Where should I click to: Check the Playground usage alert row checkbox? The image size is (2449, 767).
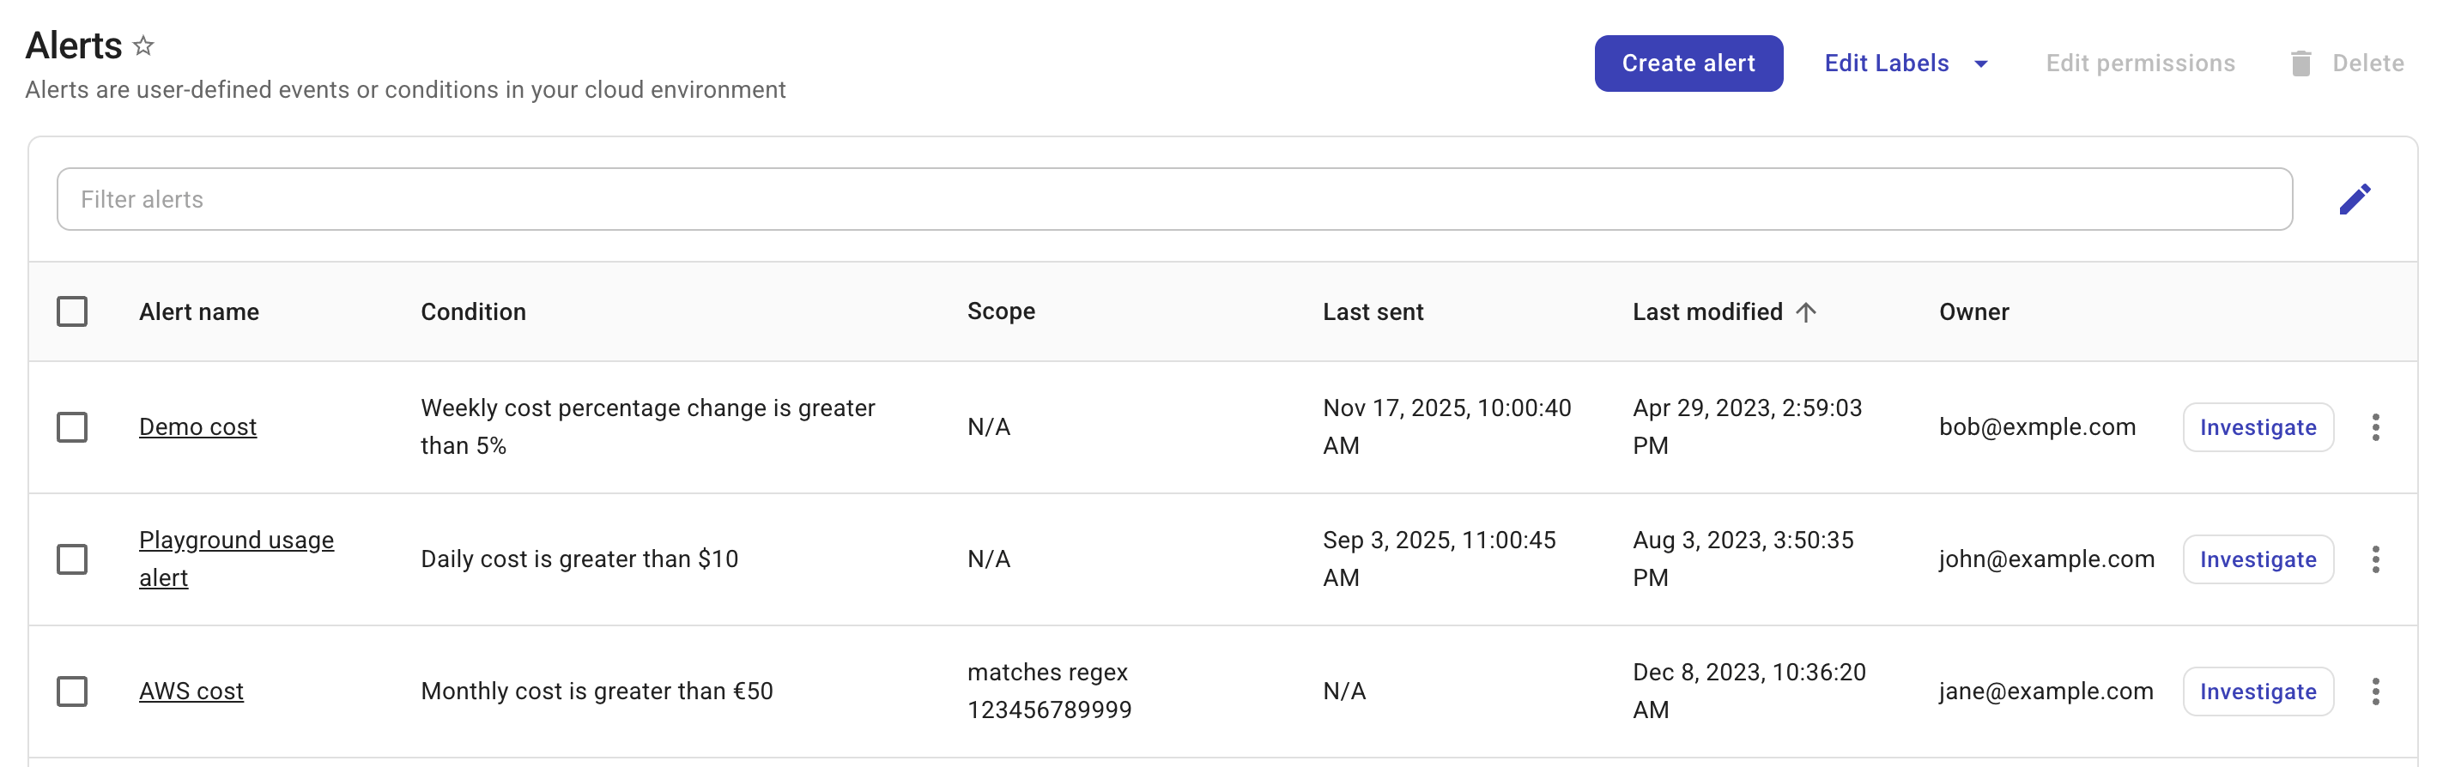72,559
